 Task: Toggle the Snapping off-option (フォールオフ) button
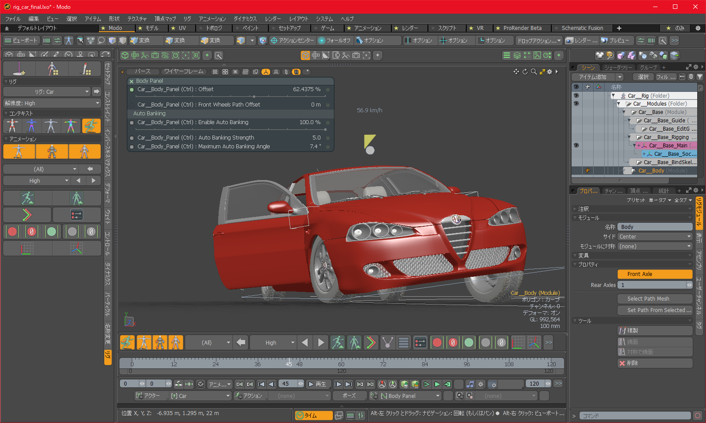coord(335,40)
